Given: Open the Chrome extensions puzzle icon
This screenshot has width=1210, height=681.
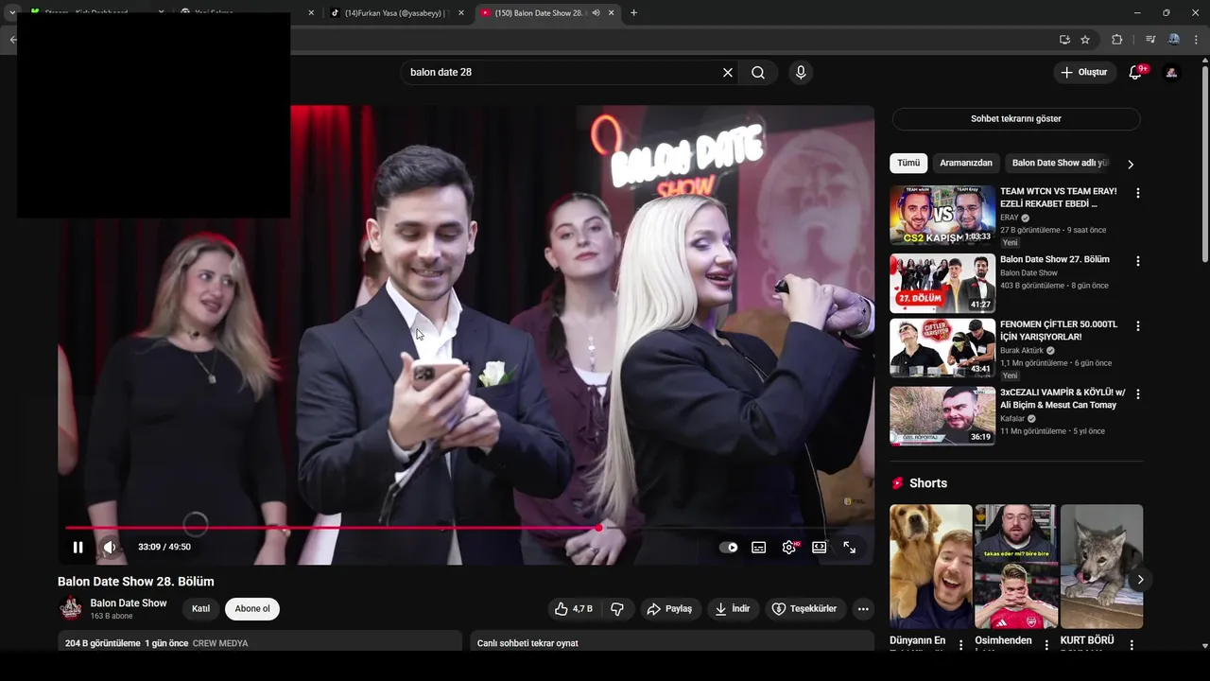Looking at the screenshot, I should point(1117,40).
